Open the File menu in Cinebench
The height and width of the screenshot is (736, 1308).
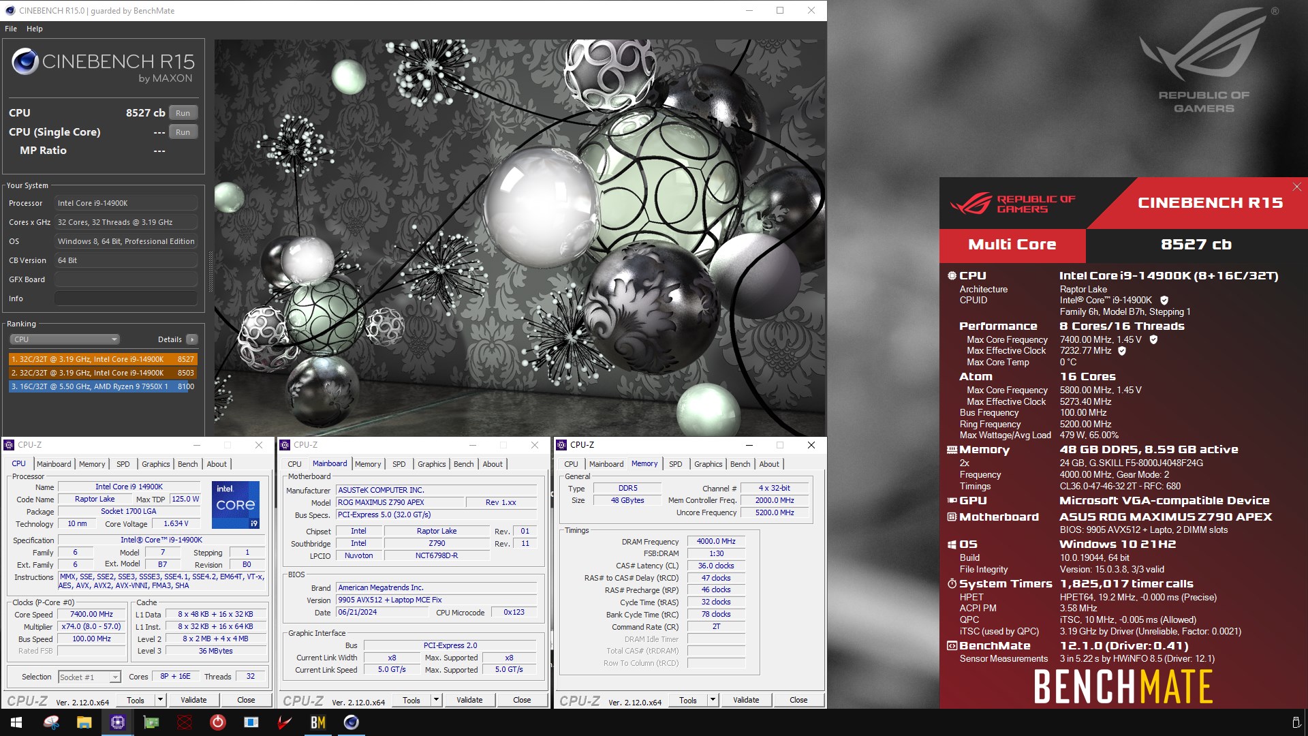pos(11,29)
